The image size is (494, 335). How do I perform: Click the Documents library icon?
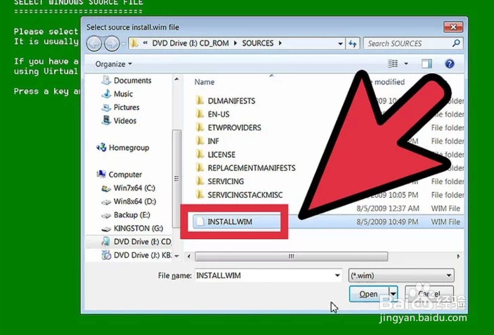pos(106,80)
